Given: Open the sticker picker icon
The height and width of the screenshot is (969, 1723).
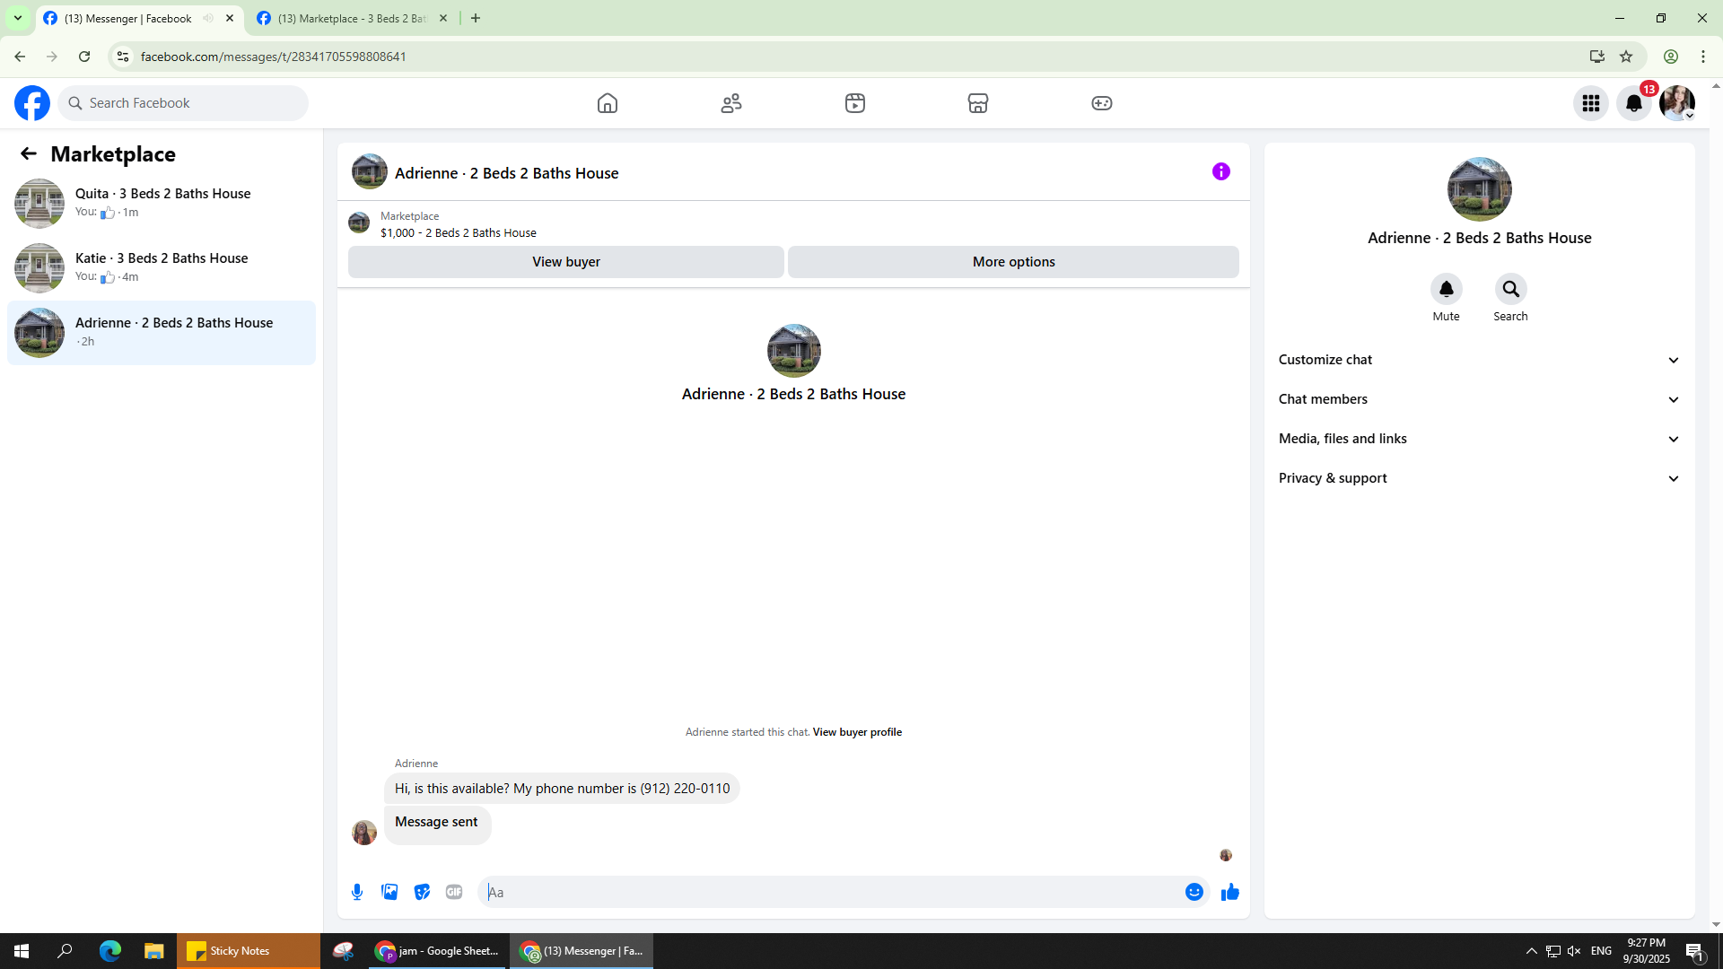Looking at the screenshot, I should (422, 892).
